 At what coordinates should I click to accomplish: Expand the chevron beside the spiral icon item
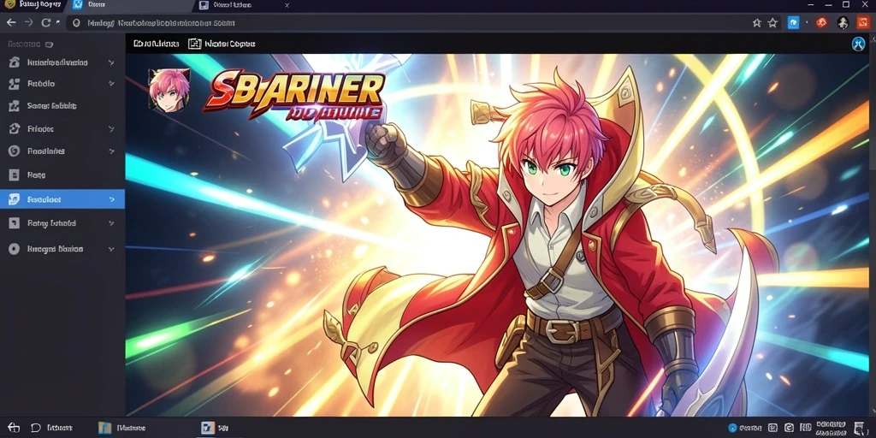pos(111,151)
